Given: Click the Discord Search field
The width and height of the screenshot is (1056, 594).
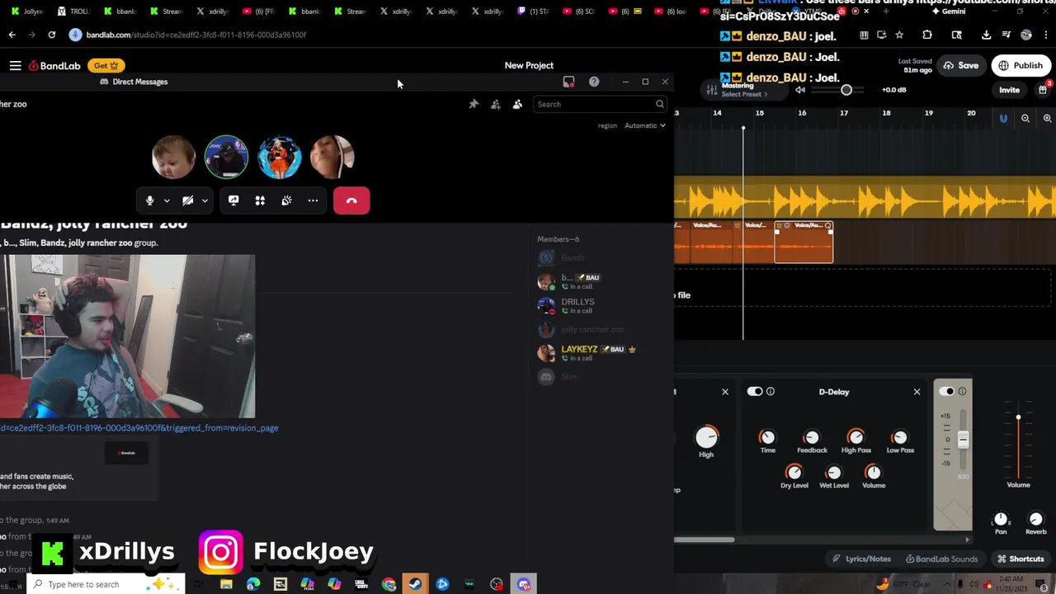Looking at the screenshot, I should 600,104.
